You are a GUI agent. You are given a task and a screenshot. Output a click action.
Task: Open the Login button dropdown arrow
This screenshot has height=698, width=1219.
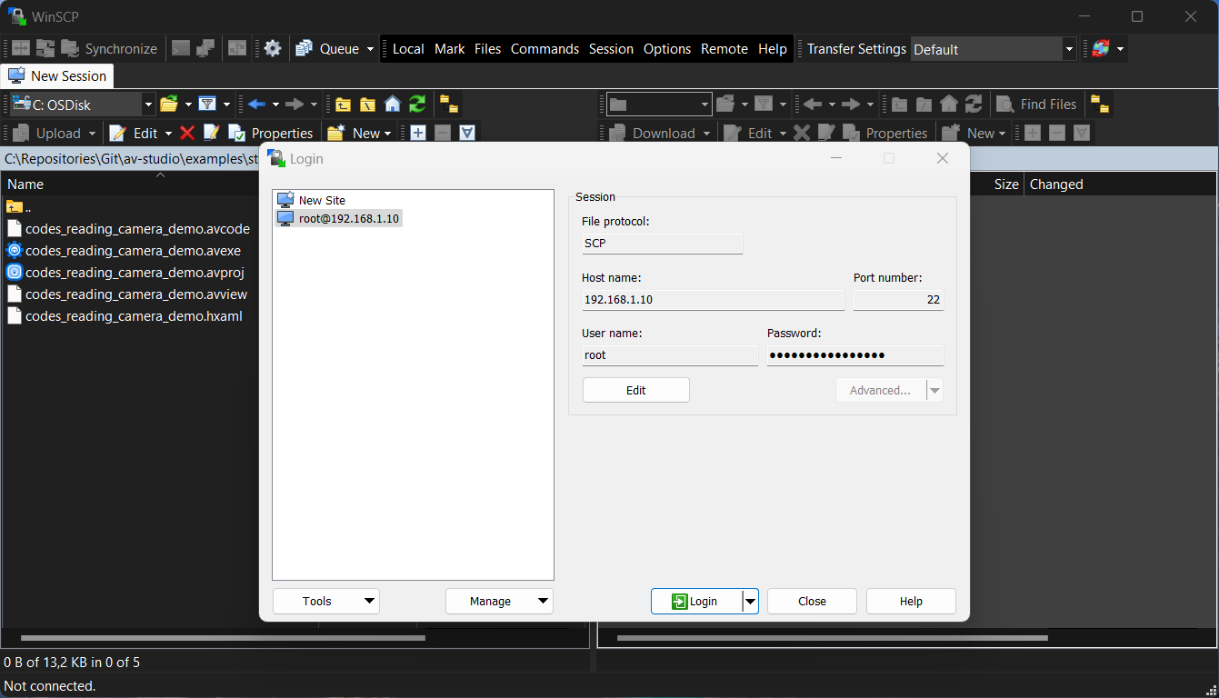(750, 601)
